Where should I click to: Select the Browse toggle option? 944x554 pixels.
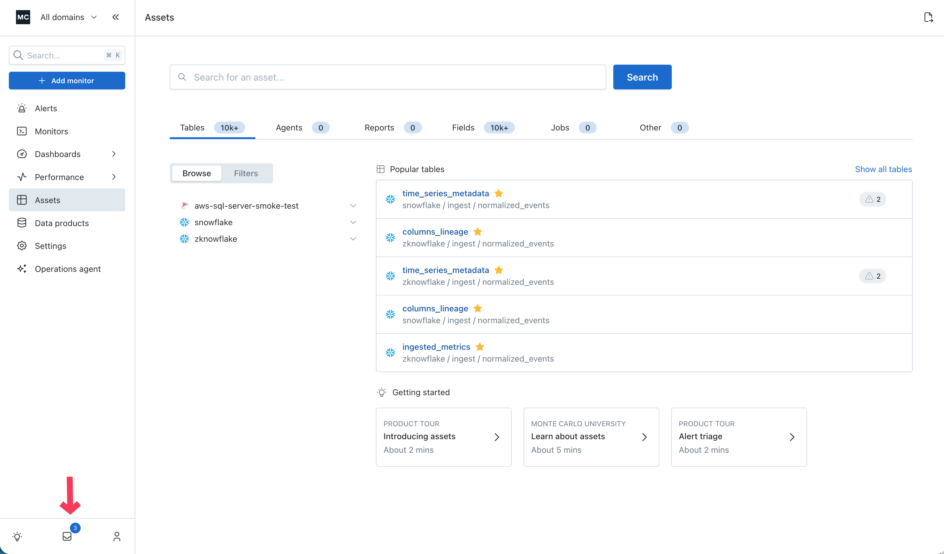(197, 173)
